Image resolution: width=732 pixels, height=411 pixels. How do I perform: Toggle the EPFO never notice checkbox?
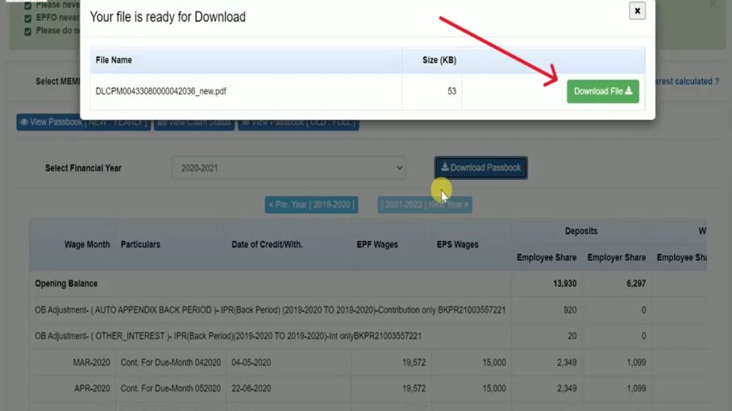(x=28, y=18)
